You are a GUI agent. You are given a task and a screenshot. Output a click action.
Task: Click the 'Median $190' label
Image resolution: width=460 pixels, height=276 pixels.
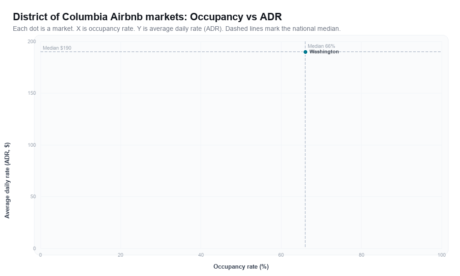57,48
